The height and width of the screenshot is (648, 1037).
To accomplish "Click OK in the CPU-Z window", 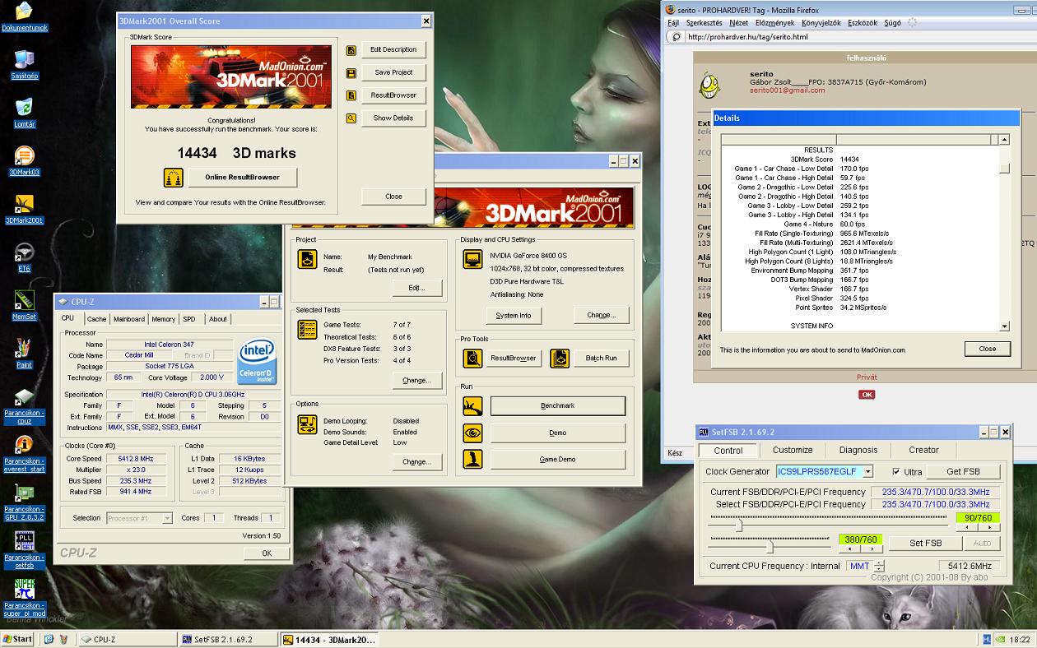I will [266, 553].
